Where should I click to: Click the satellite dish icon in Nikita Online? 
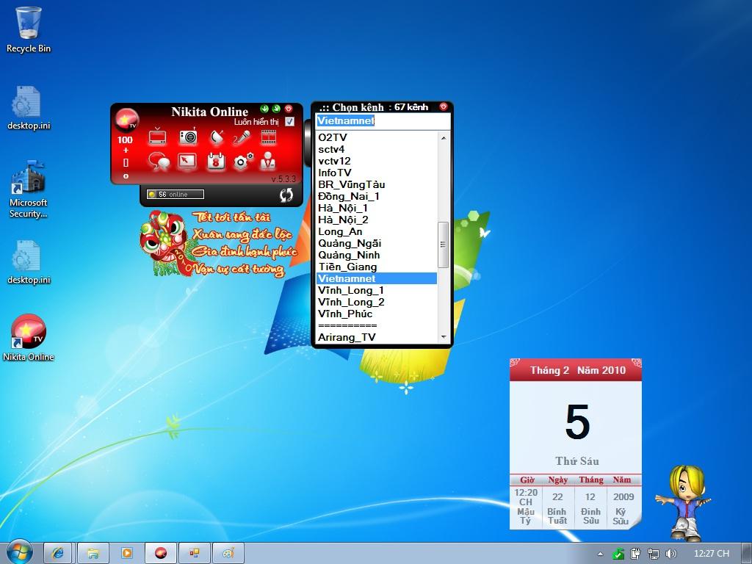(217, 137)
